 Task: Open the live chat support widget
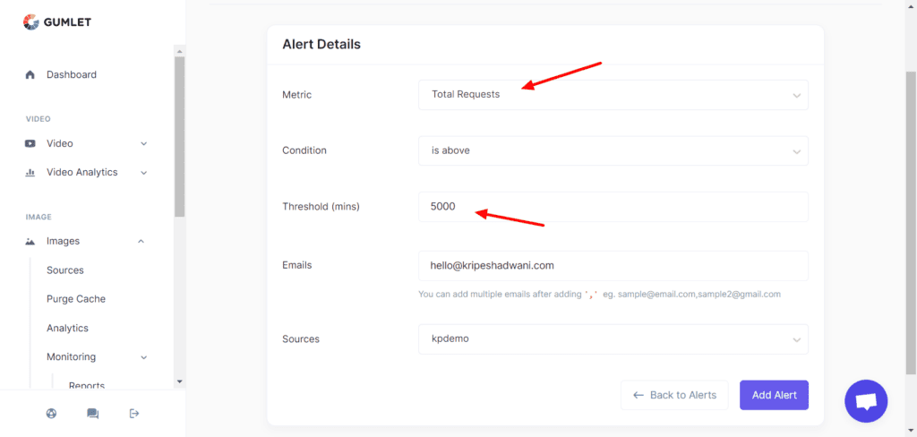pyautogui.click(x=865, y=401)
